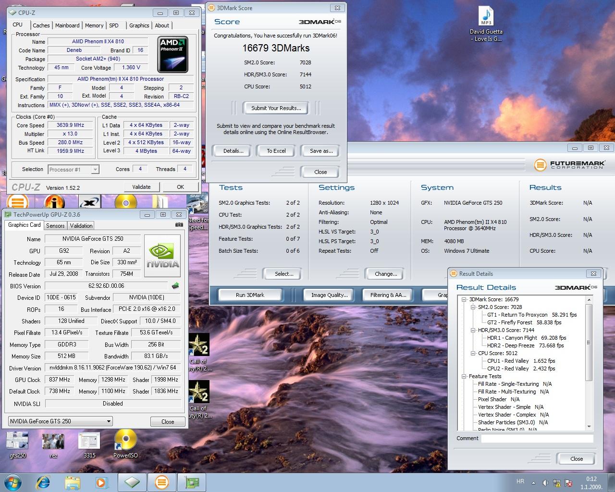
Task: Open Windows Media Player from the taskbar
Action: point(101,482)
